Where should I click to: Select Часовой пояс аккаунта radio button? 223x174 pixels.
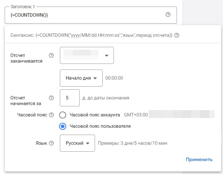(63, 115)
